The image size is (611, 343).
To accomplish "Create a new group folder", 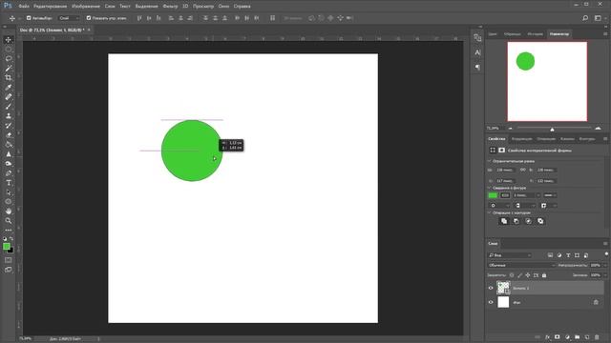I will 577,337.
